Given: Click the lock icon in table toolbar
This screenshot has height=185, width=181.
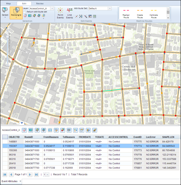Looking at the screenshot, I should coord(94,130).
